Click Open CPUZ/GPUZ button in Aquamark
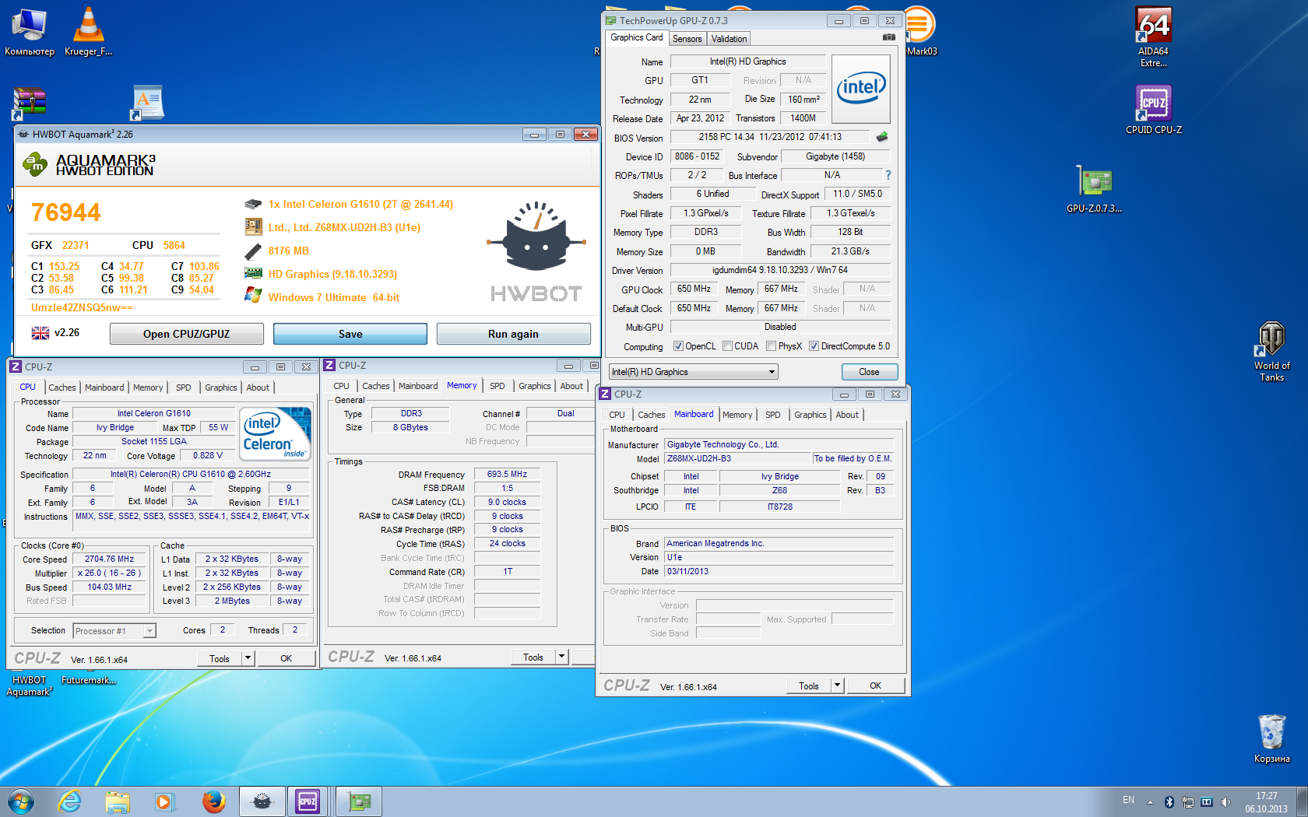This screenshot has width=1308, height=817. (x=186, y=334)
